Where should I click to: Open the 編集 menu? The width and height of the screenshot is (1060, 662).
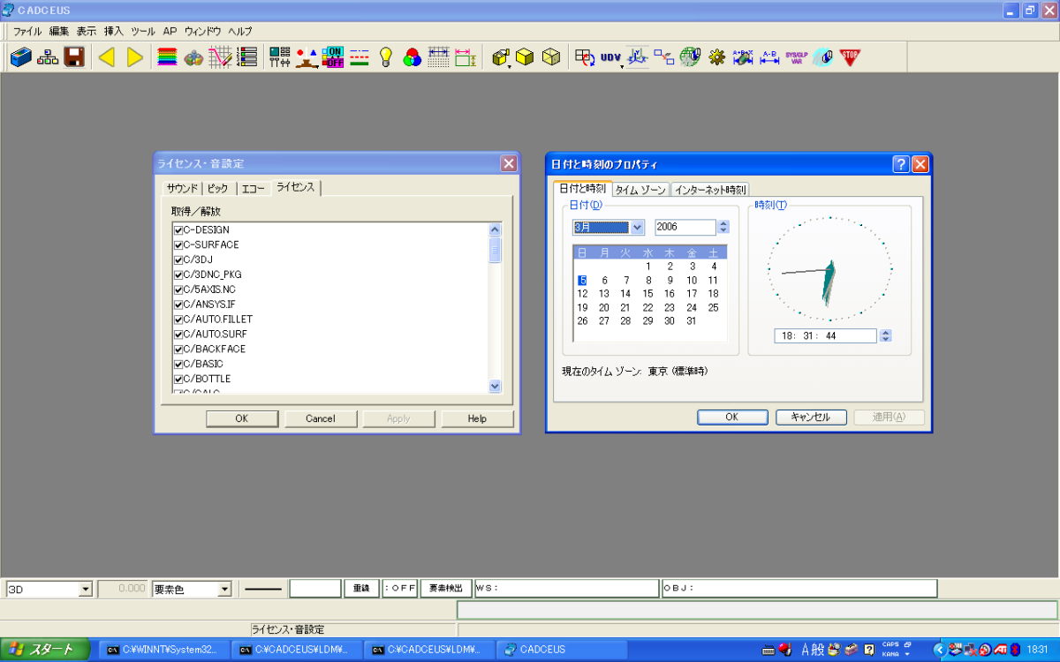(59, 31)
